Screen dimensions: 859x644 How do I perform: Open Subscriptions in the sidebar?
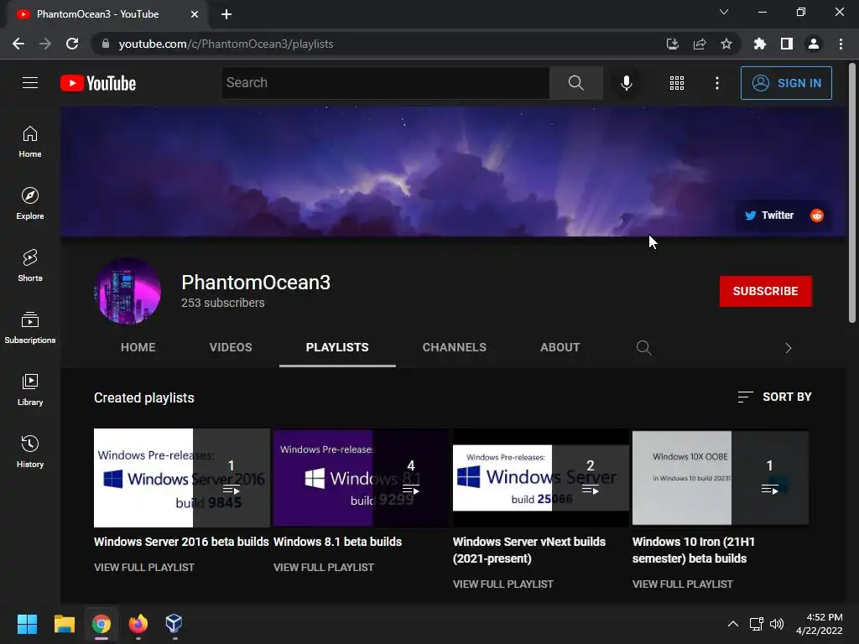coord(30,327)
